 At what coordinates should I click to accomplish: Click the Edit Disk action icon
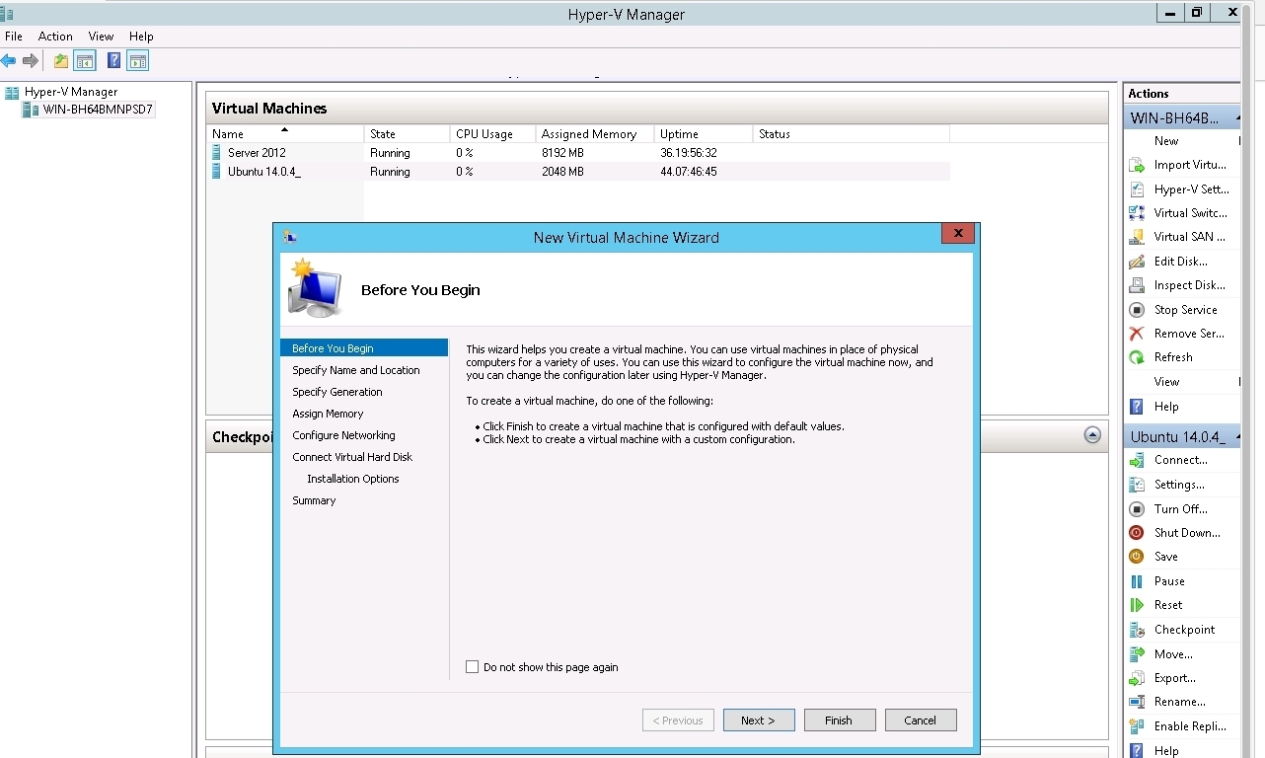[1137, 262]
